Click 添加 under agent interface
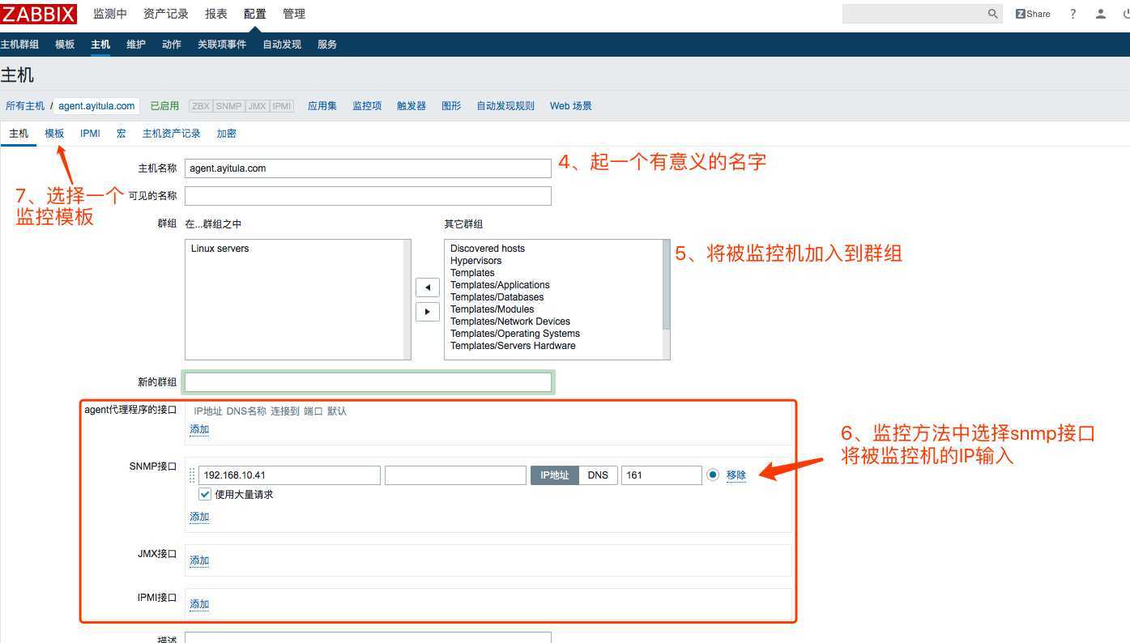 [199, 429]
